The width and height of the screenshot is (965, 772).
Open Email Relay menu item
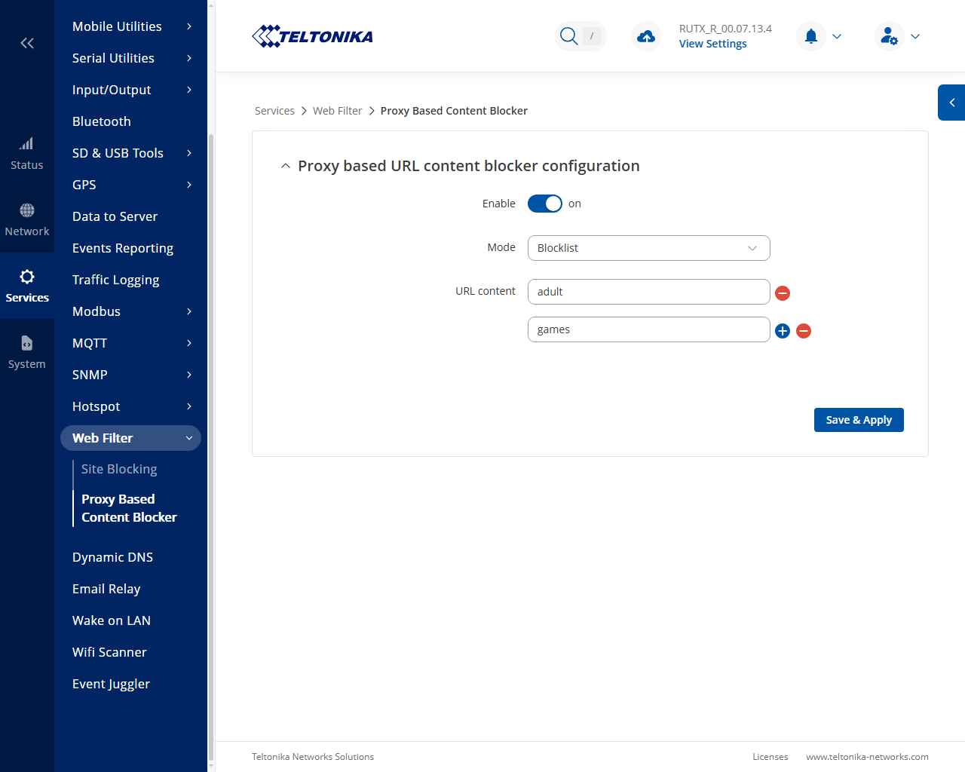click(x=106, y=589)
